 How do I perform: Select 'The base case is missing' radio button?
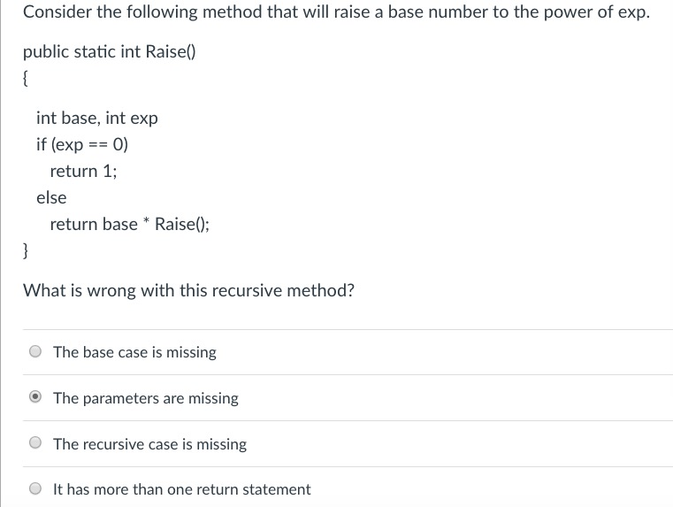point(35,352)
